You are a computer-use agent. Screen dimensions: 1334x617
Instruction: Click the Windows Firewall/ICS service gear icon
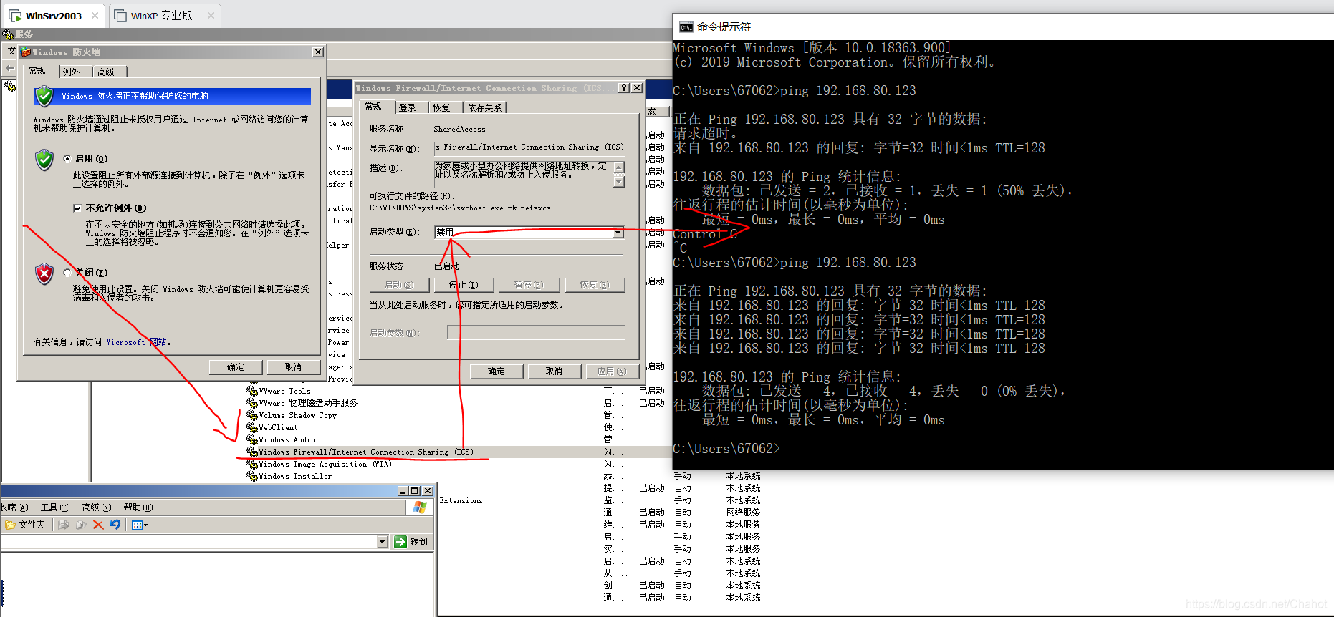[251, 452]
